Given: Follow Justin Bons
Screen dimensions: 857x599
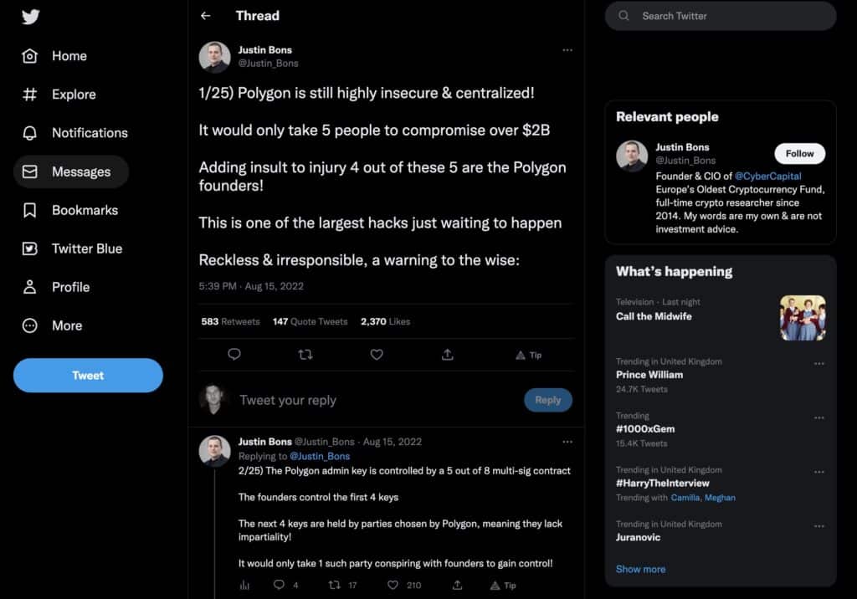Looking at the screenshot, I should coord(799,154).
